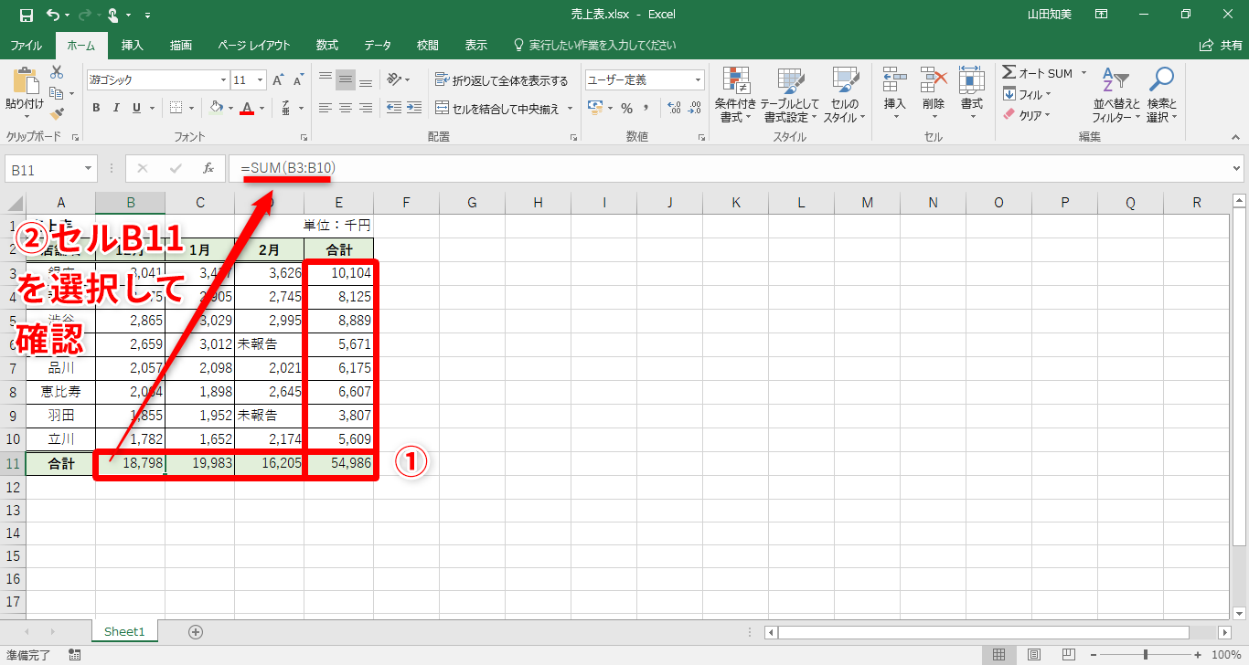Activate the Format Painter brush
Viewport: 1249px width, 665px height.
(57, 114)
